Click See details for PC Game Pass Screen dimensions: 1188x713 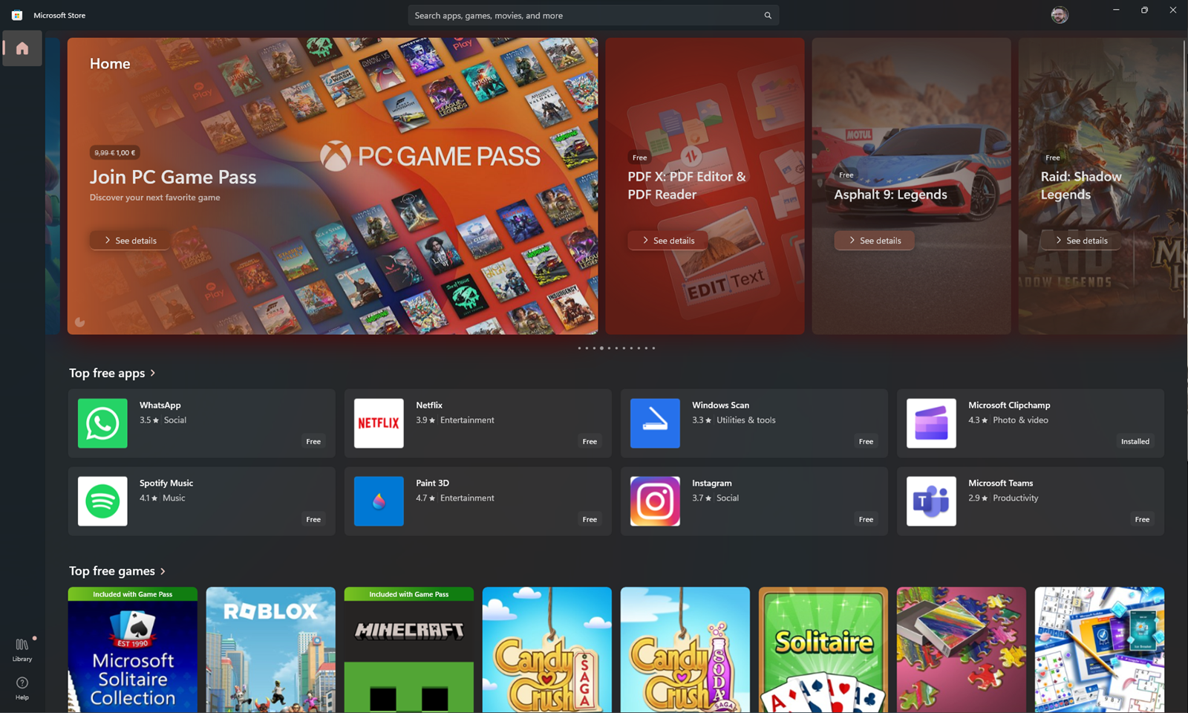coord(130,241)
